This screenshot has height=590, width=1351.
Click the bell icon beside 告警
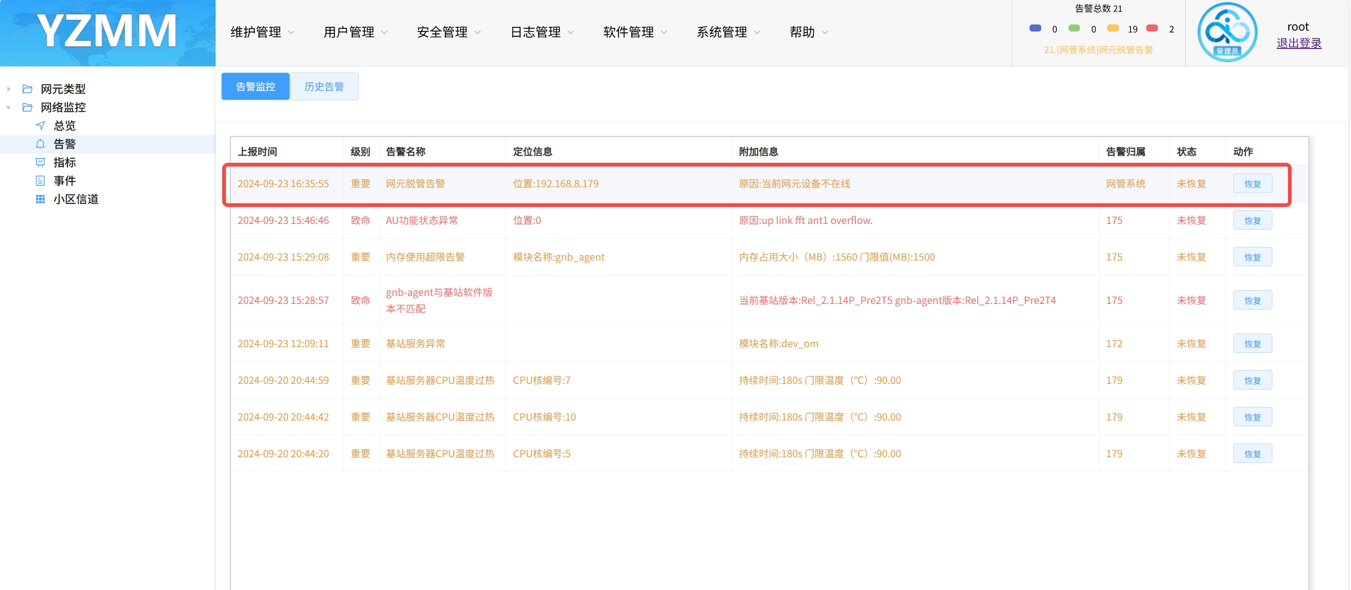click(x=40, y=144)
